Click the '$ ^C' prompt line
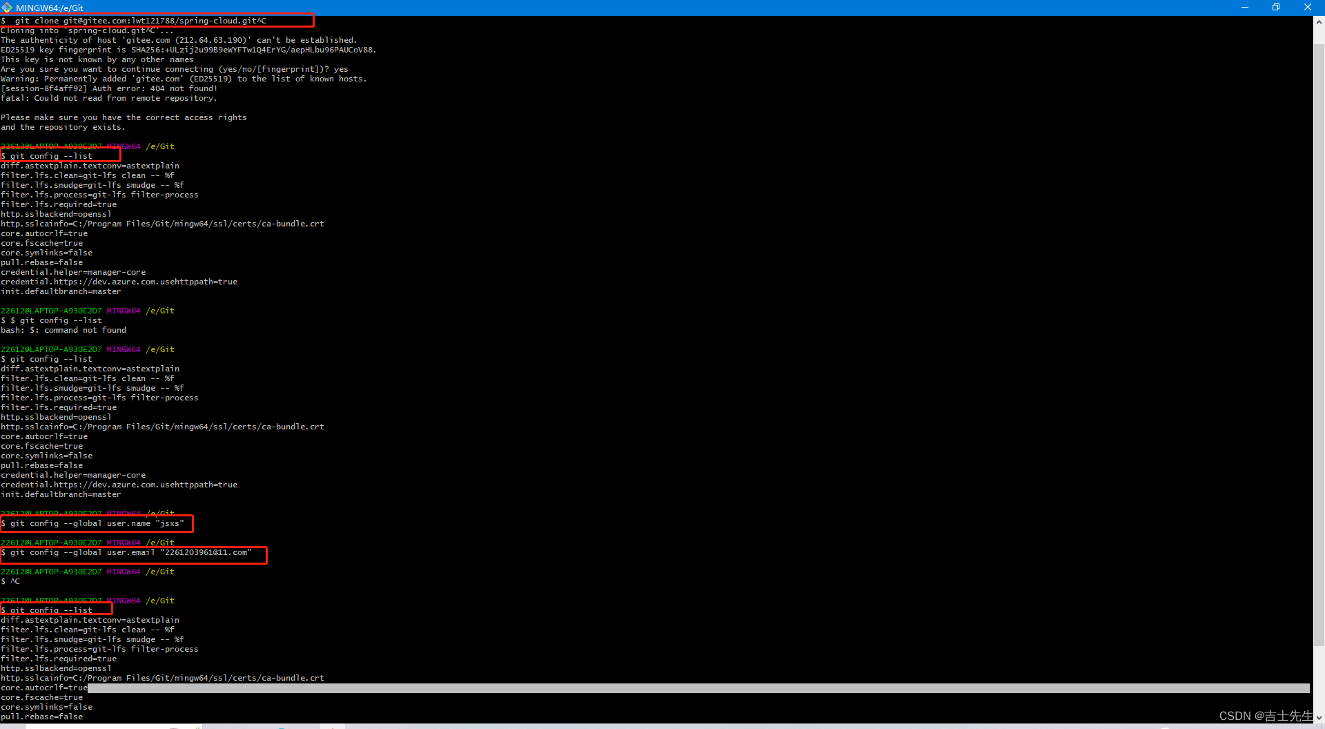The width and height of the screenshot is (1325, 729). (10, 581)
